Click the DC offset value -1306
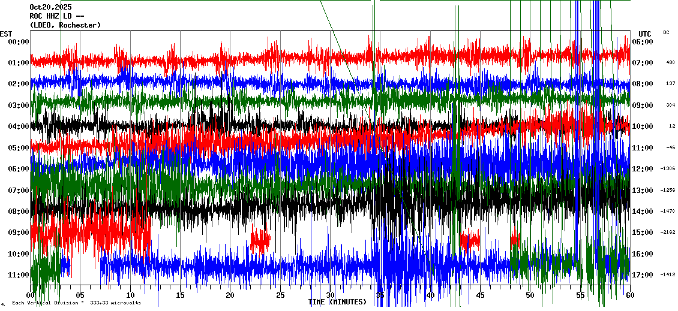This screenshot has width=678, height=311. pos(668,169)
